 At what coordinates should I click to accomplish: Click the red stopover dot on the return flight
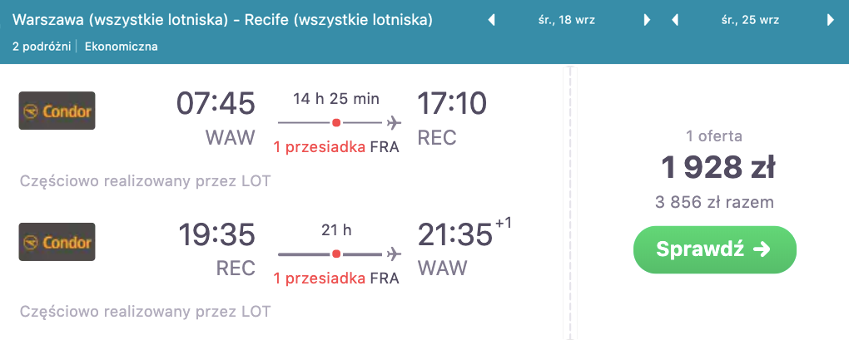(336, 254)
